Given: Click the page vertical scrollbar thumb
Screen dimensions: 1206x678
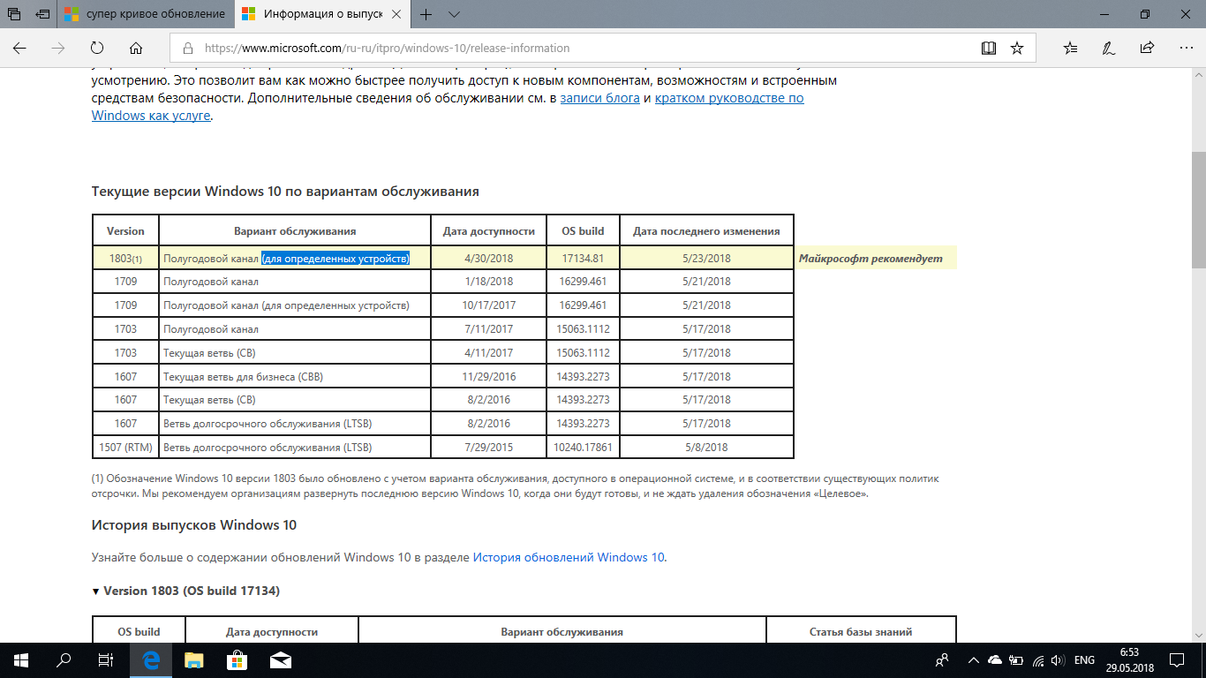Looking at the screenshot, I should [1198, 209].
